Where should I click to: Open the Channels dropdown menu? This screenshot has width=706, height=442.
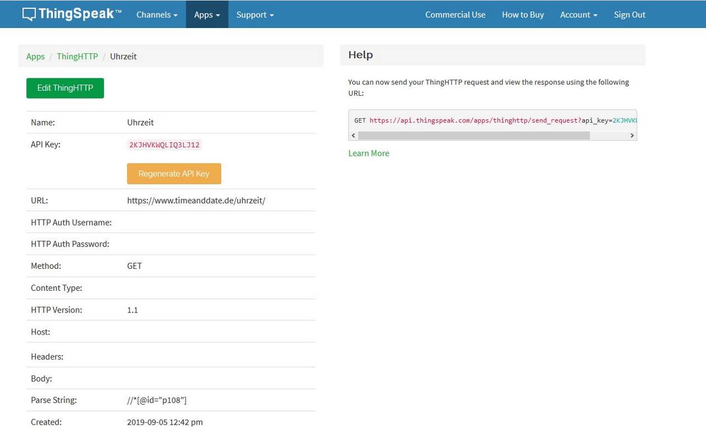click(x=157, y=15)
